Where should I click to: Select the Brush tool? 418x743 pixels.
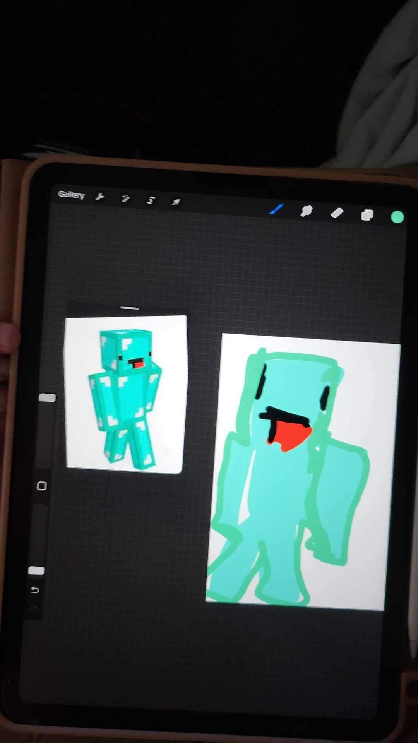(276, 209)
